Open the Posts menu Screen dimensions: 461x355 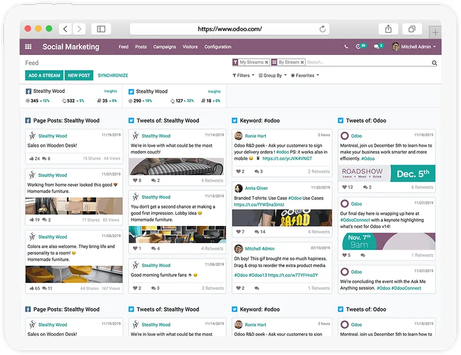click(x=141, y=47)
